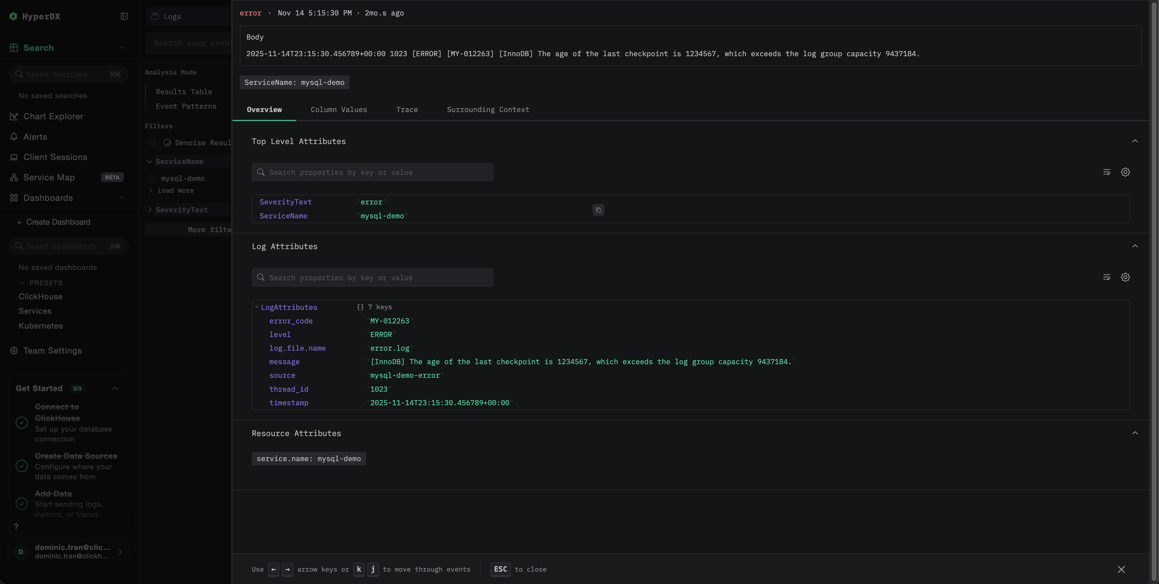Image resolution: width=1159 pixels, height=584 pixels.
Task: Open settings gear for Top Level Attributes
Action: click(1125, 172)
